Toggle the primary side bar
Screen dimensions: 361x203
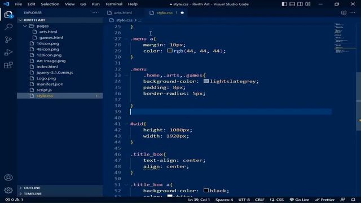284,4
